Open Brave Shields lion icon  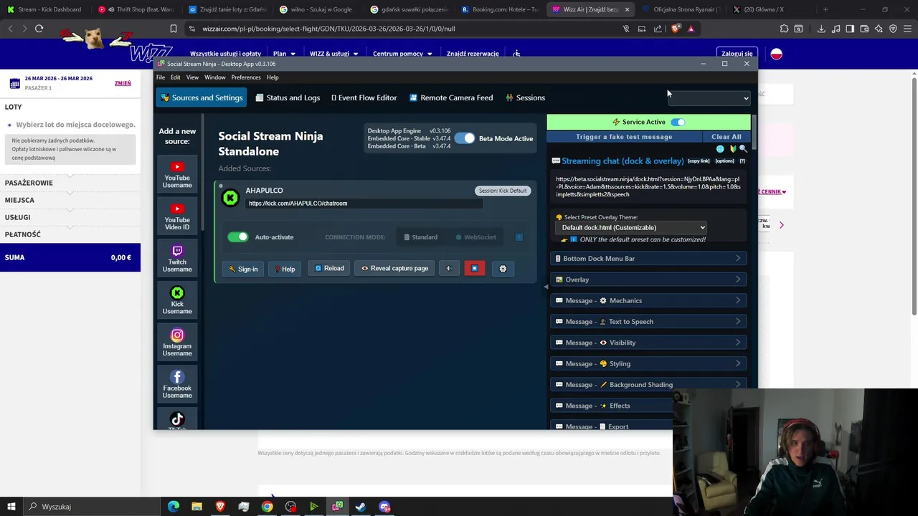click(675, 29)
